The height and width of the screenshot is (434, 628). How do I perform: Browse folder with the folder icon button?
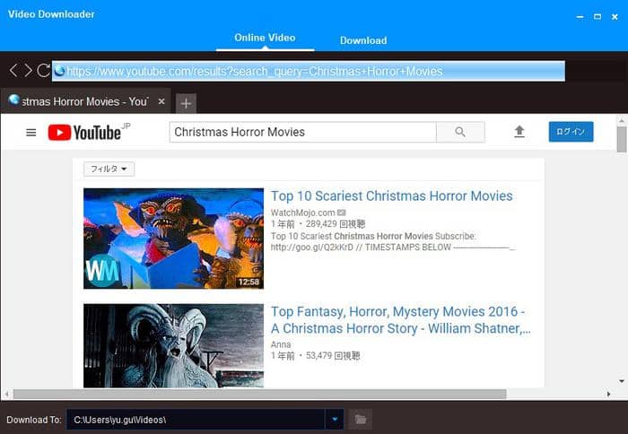pyautogui.click(x=361, y=419)
